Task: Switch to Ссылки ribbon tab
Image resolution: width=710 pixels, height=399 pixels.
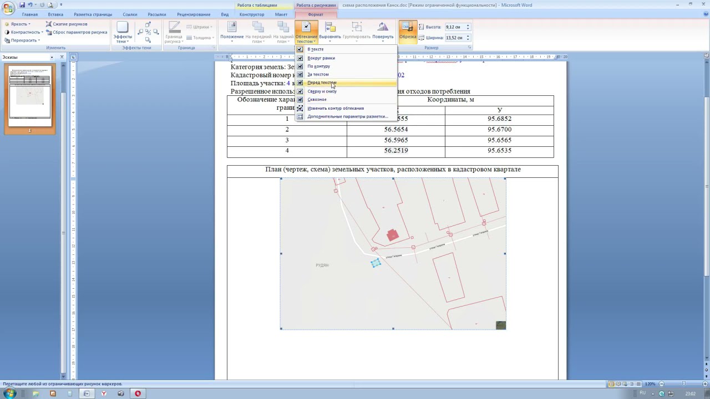Action: (x=130, y=14)
